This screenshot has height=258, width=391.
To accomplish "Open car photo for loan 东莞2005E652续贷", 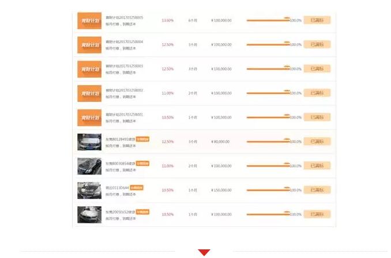I will coord(89,214).
